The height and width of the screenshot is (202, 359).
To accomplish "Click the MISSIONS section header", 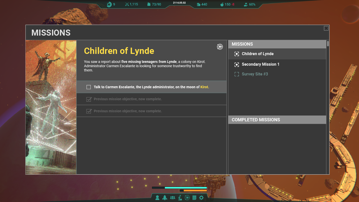I will coord(277,44).
